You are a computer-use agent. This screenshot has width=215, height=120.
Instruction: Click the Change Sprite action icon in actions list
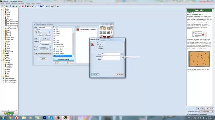pos(78,30)
